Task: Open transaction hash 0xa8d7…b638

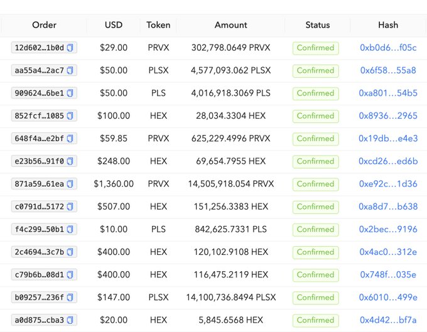Action: pyautogui.click(x=388, y=206)
